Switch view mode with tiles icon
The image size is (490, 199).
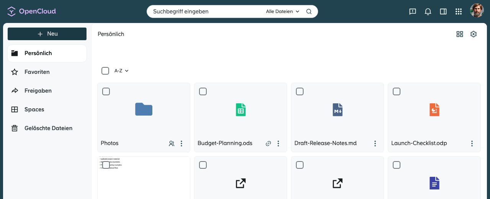[460, 34]
